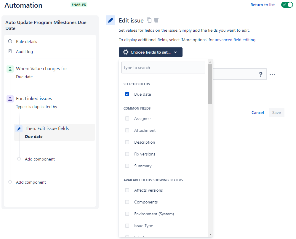
Task: Click the scrollbar down arrow in field list
Action: 210,234
